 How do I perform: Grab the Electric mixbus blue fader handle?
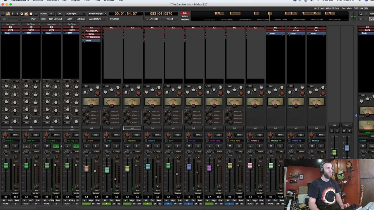click(x=148, y=167)
